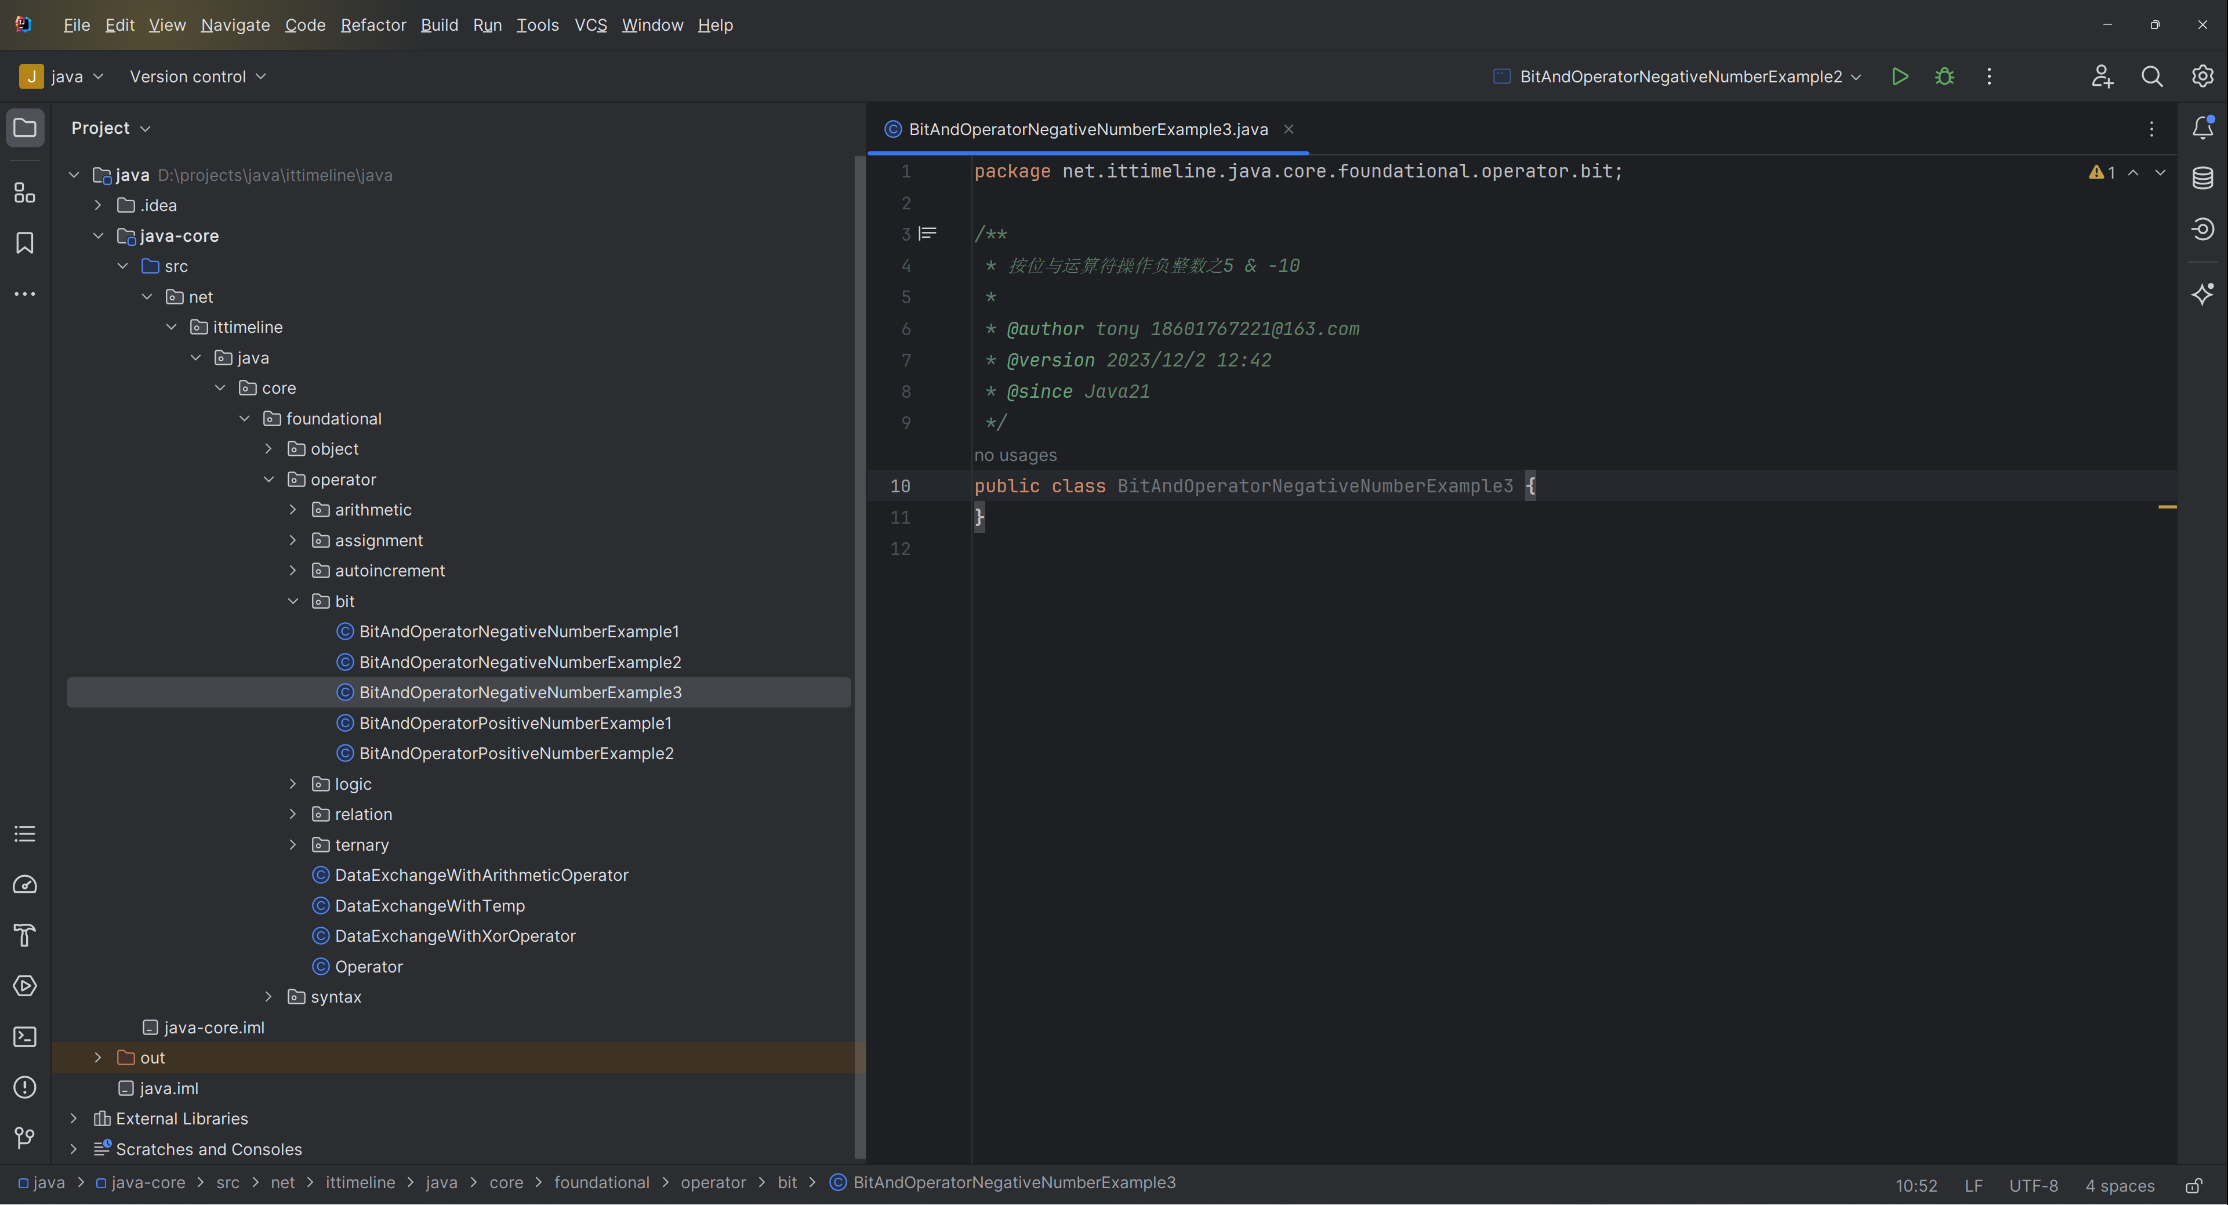Open the Refactor menu

(373, 25)
